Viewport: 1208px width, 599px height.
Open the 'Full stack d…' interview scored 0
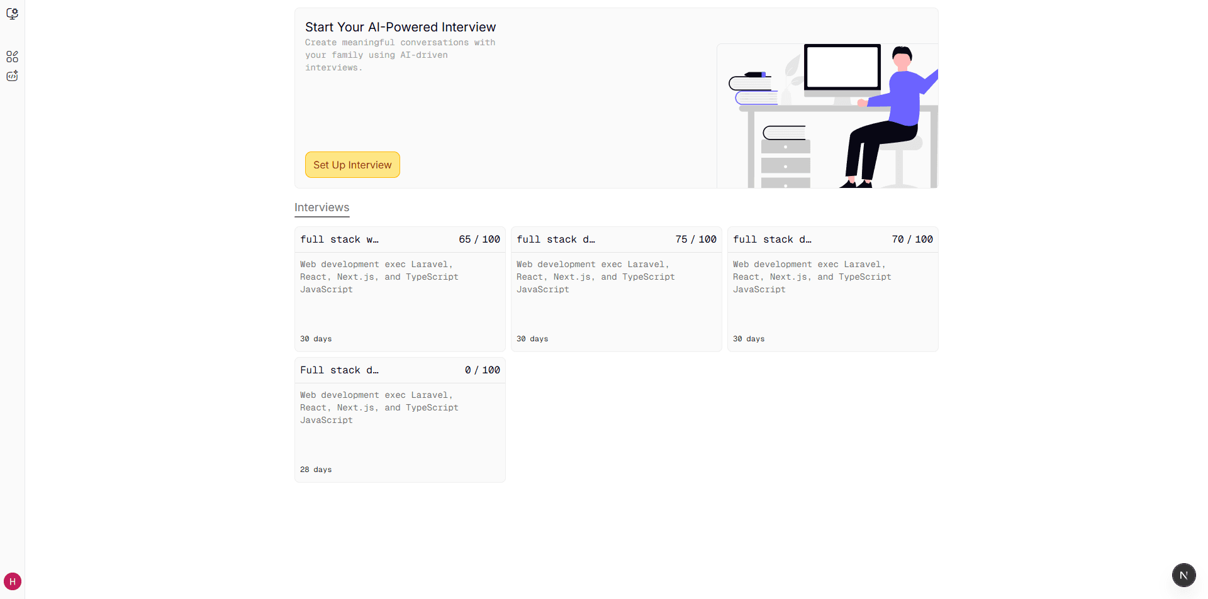(339, 370)
